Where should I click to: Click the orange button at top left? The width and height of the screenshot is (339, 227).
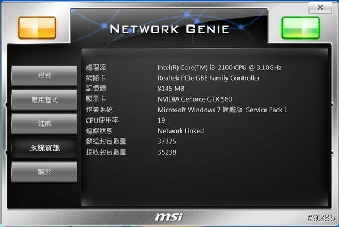tap(37, 28)
